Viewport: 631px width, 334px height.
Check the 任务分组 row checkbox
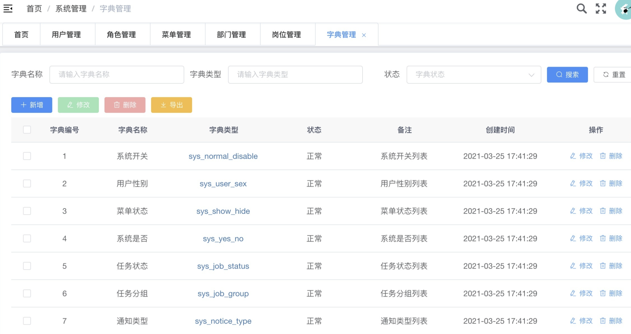pos(27,293)
